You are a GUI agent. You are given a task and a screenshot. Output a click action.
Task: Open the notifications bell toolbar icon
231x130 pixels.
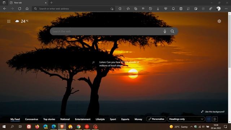click(173, 9)
